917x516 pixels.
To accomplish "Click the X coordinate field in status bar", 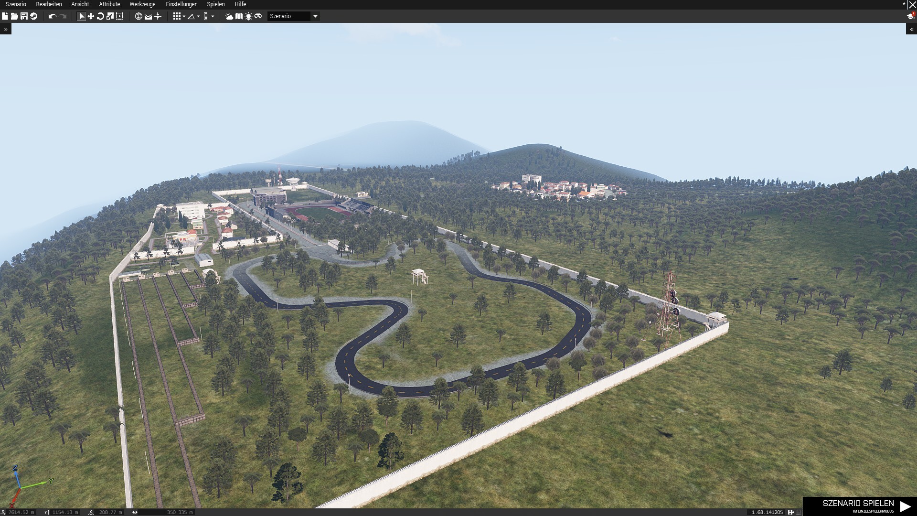I will tap(21, 512).
